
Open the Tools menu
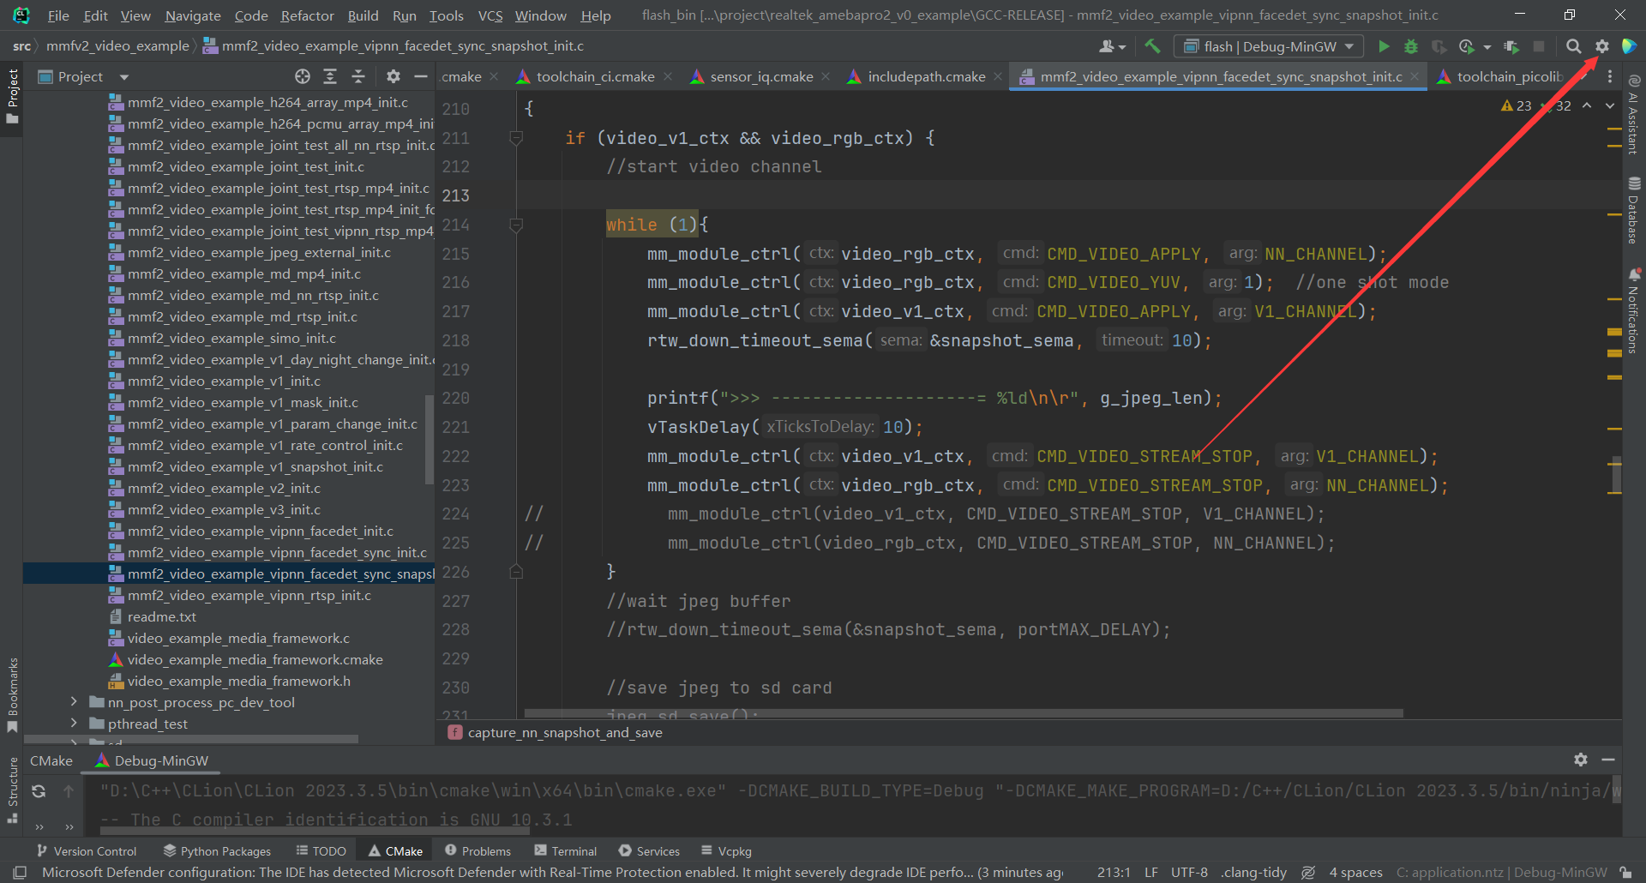point(446,15)
